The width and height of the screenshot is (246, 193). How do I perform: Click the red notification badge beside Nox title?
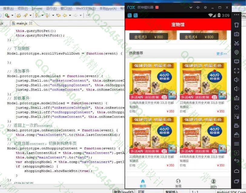point(157,7)
